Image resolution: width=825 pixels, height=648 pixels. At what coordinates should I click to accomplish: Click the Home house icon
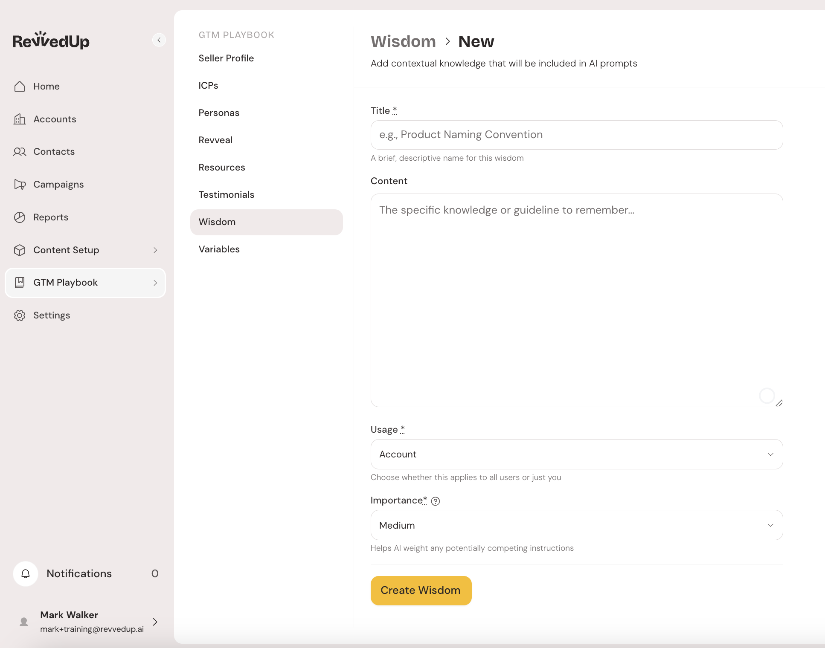click(x=20, y=87)
